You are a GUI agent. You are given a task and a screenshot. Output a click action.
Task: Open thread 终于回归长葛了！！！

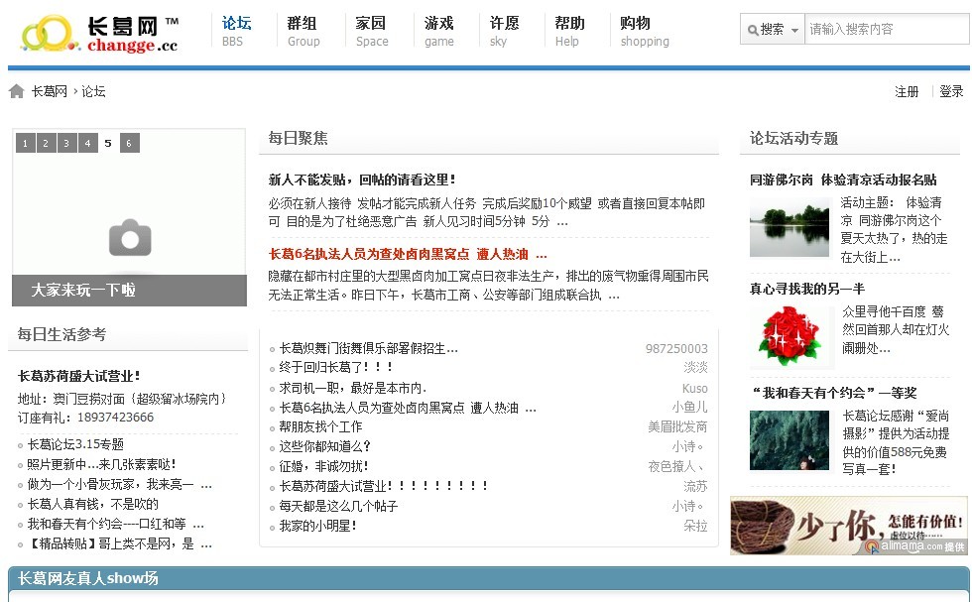coord(336,368)
